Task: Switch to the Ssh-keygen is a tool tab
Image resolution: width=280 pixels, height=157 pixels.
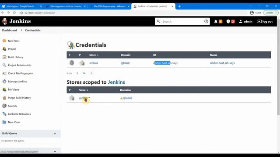Action: point(66,6)
